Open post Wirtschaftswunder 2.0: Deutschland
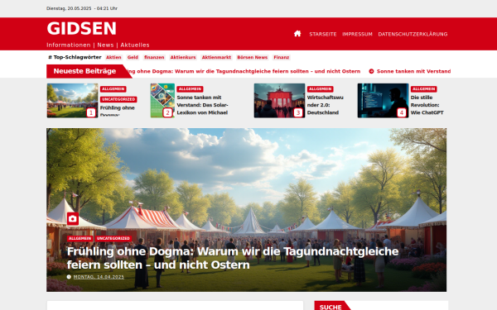 coord(326,105)
